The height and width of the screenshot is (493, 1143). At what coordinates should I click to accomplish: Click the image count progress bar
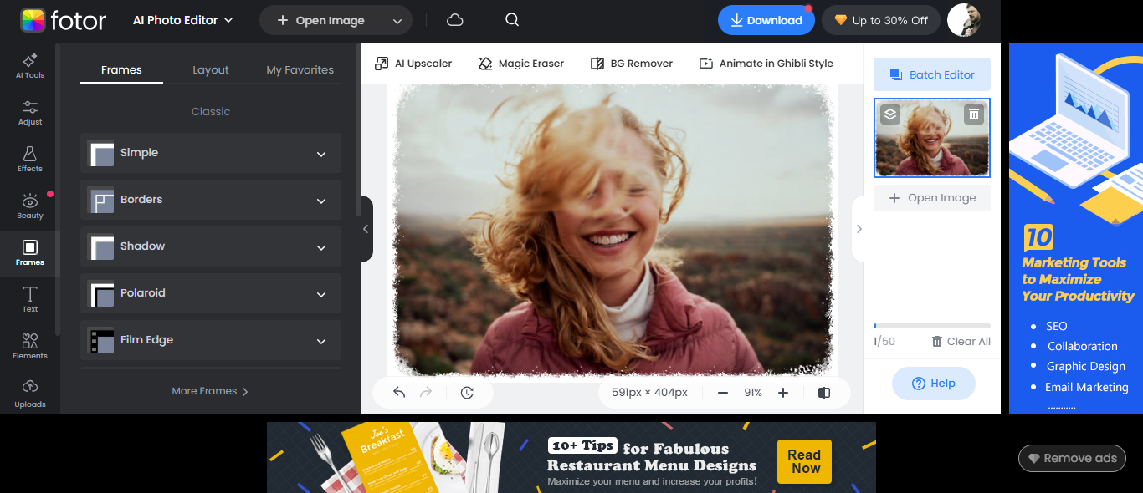932,326
